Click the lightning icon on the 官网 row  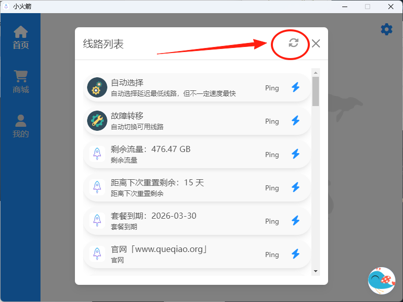[296, 254]
